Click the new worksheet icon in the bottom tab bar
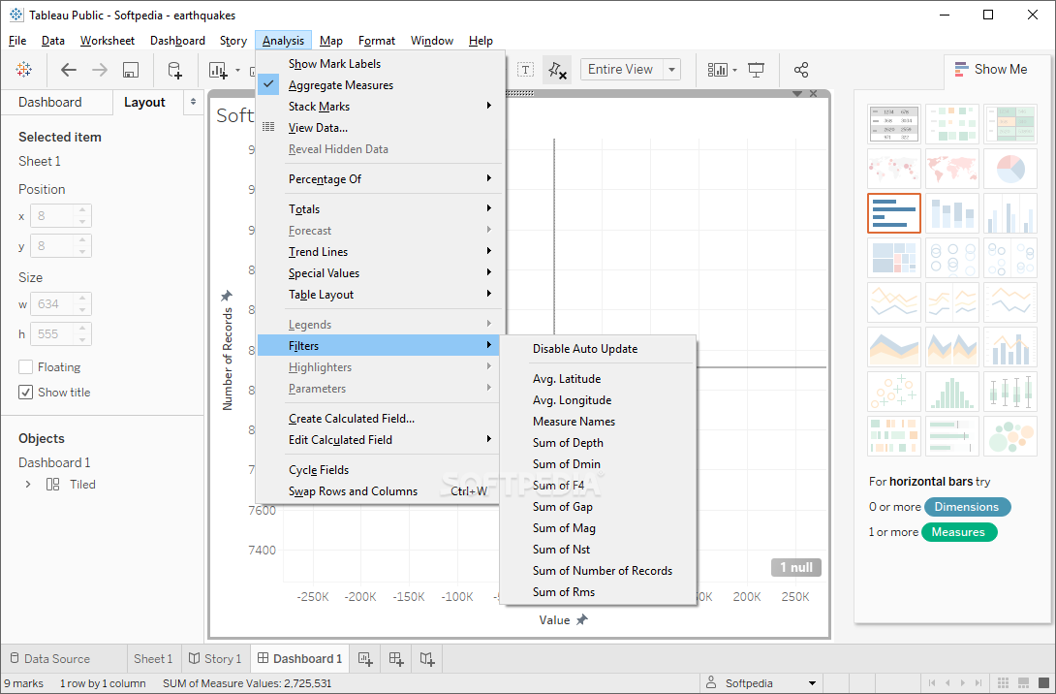 [365, 659]
